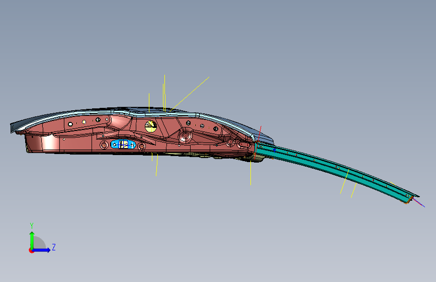Select the blue bracket plate on the panel
The image size is (436, 282).
click(123, 145)
